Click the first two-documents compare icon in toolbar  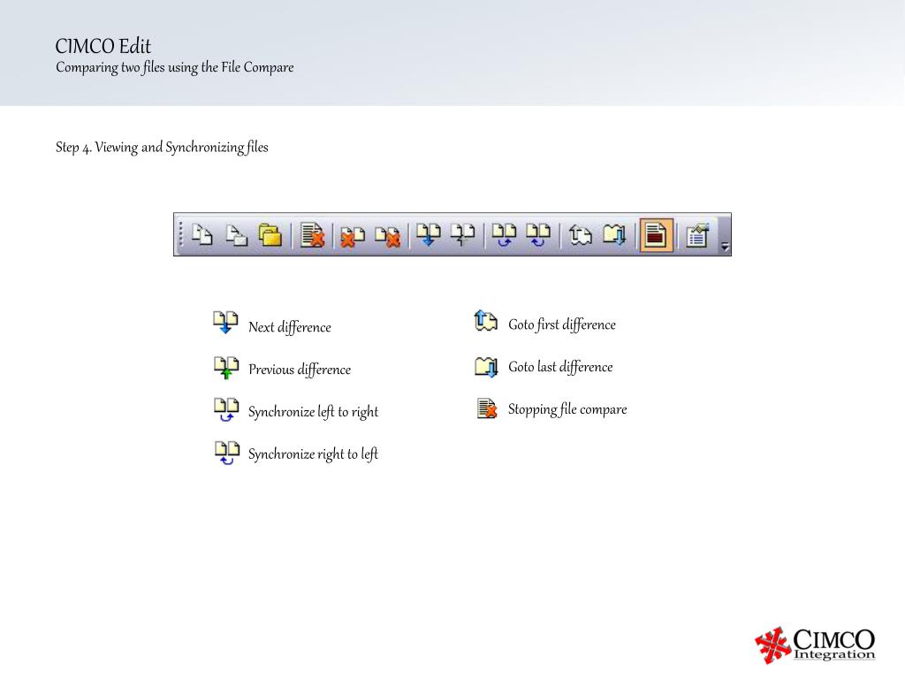[x=202, y=234]
